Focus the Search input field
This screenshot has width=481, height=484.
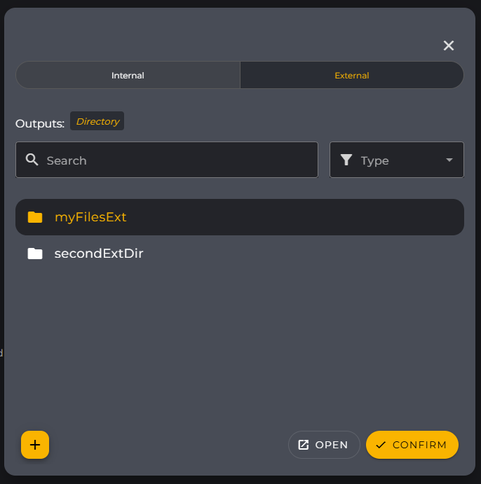click(x=167, y=160)
